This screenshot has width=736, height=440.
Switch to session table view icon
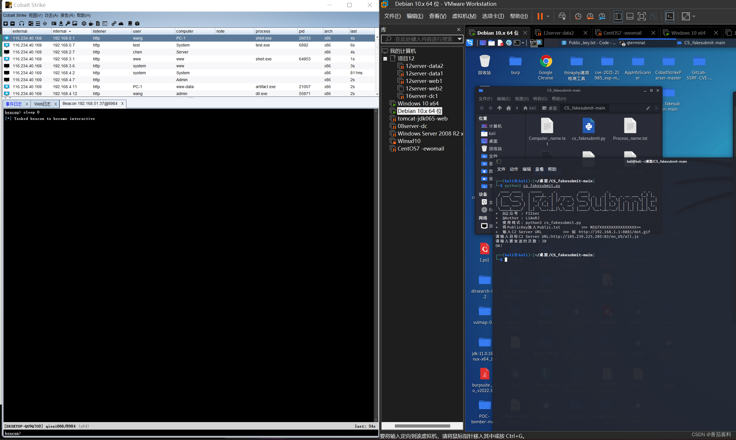point(38,23)
